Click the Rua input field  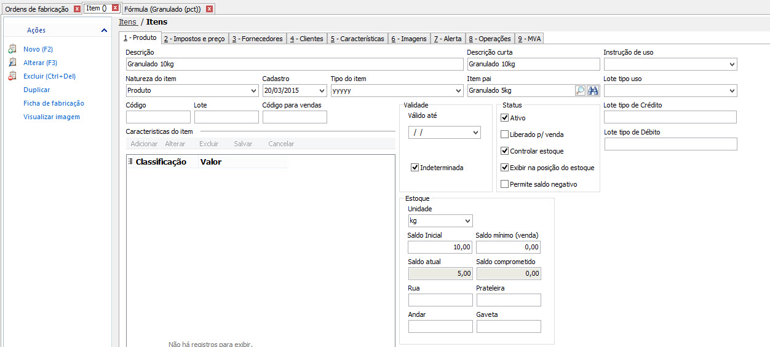coord(440,300)
